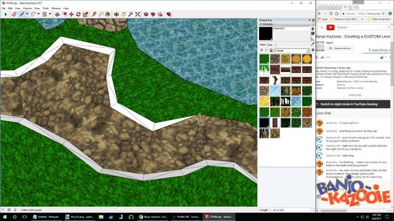Open the Draw menu
Viewport: 394px width, 221px height.
coord(37,8)
